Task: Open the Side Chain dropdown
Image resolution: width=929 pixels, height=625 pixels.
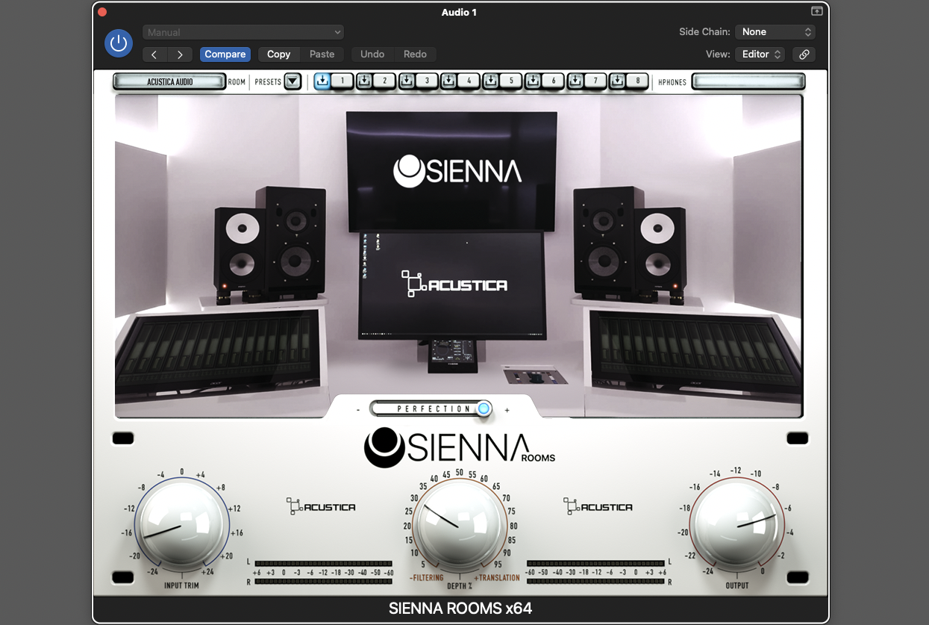Action: (775, 32)
